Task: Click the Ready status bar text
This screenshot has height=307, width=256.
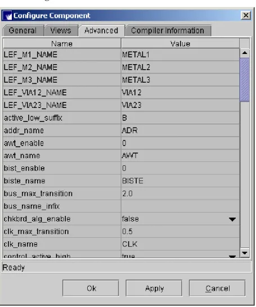Action: tap(14, 268)
